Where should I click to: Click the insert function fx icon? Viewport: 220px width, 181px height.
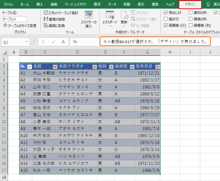tap(63, 42)
